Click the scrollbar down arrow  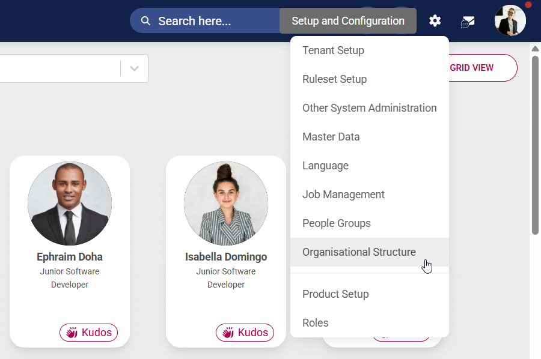[535, 354]
